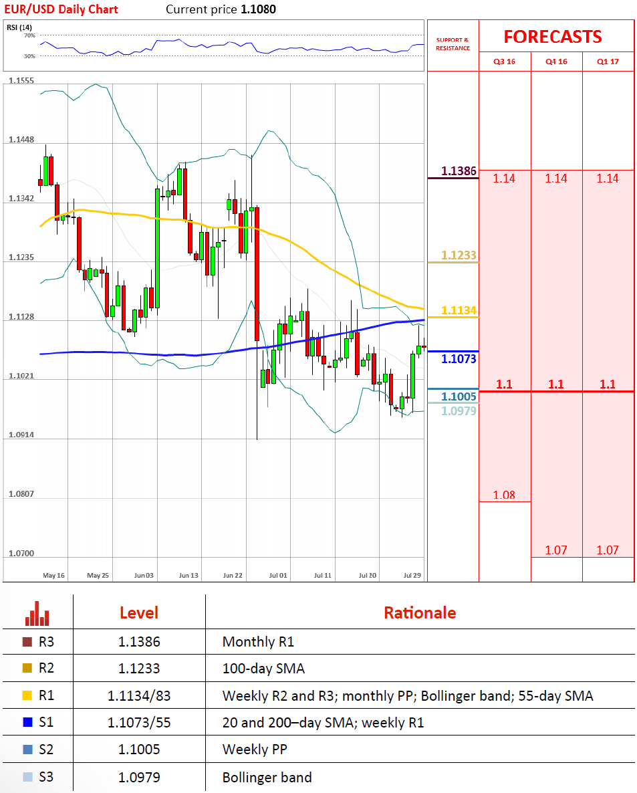
Task: Click the 1.0979 support label beside chart
Action: click(459, 411)
